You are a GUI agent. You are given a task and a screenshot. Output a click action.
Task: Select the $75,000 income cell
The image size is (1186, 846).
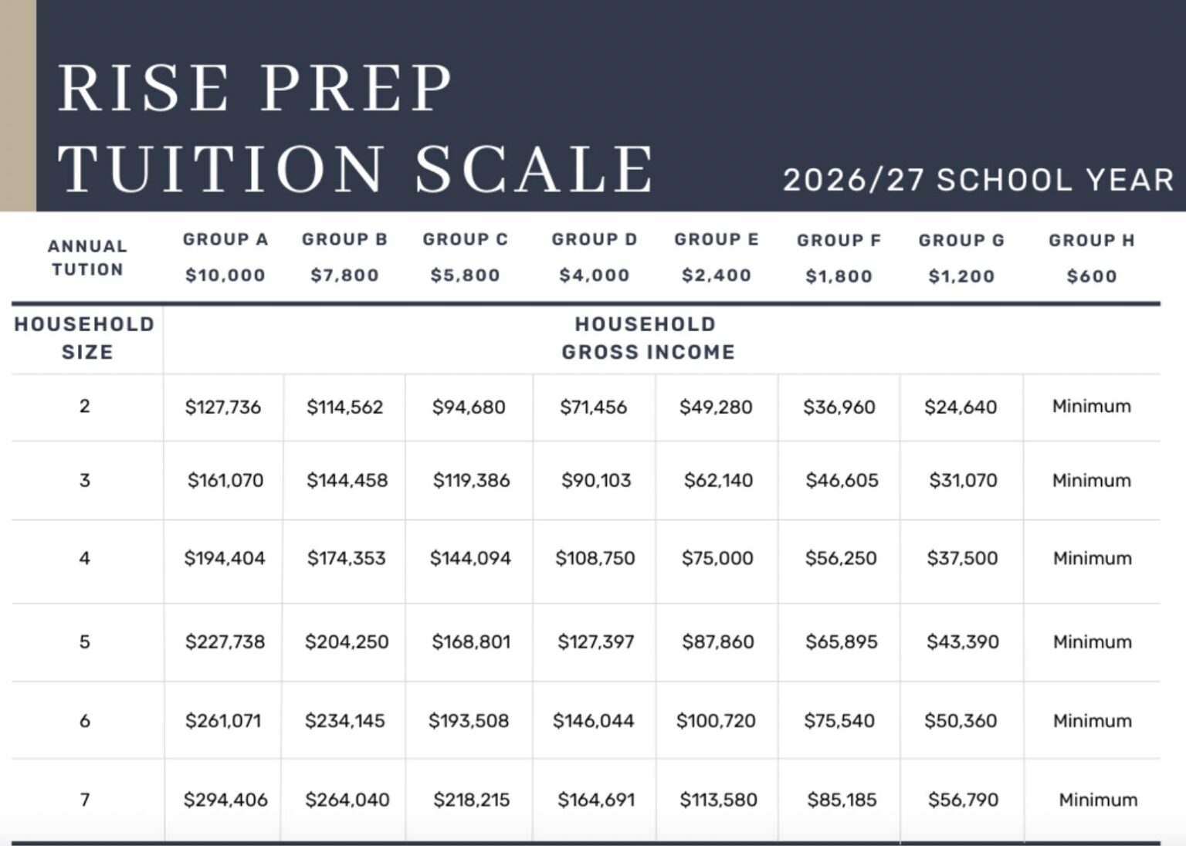(717, 558)
